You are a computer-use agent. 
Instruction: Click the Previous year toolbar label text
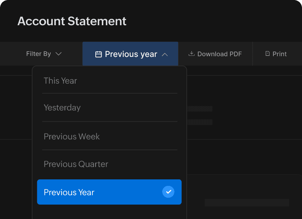[131, 54]
